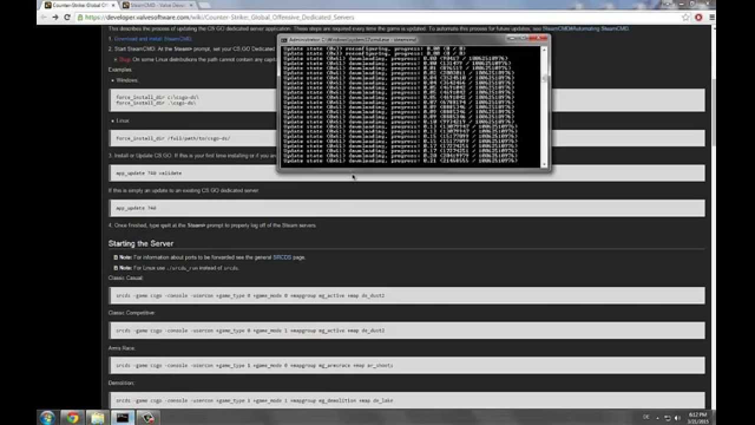This screenshot has height=425, width=755.
Task: Click the Linux bullet label
Action: point(122,120)
